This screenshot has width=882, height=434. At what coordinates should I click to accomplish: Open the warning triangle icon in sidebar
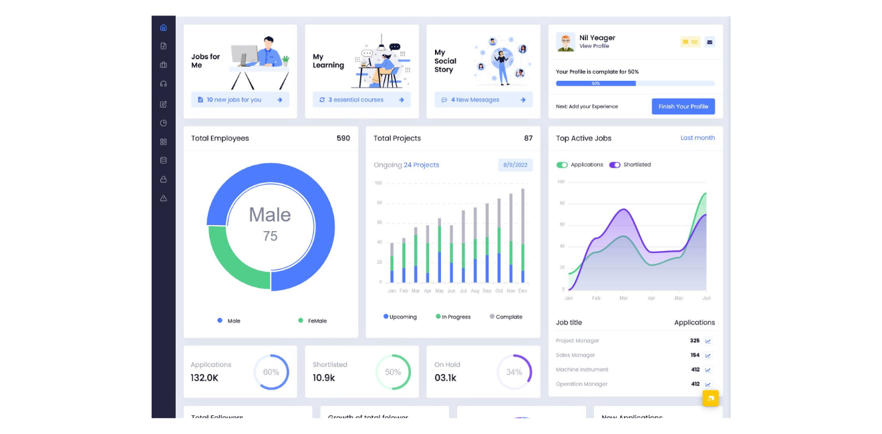(164, 197)
